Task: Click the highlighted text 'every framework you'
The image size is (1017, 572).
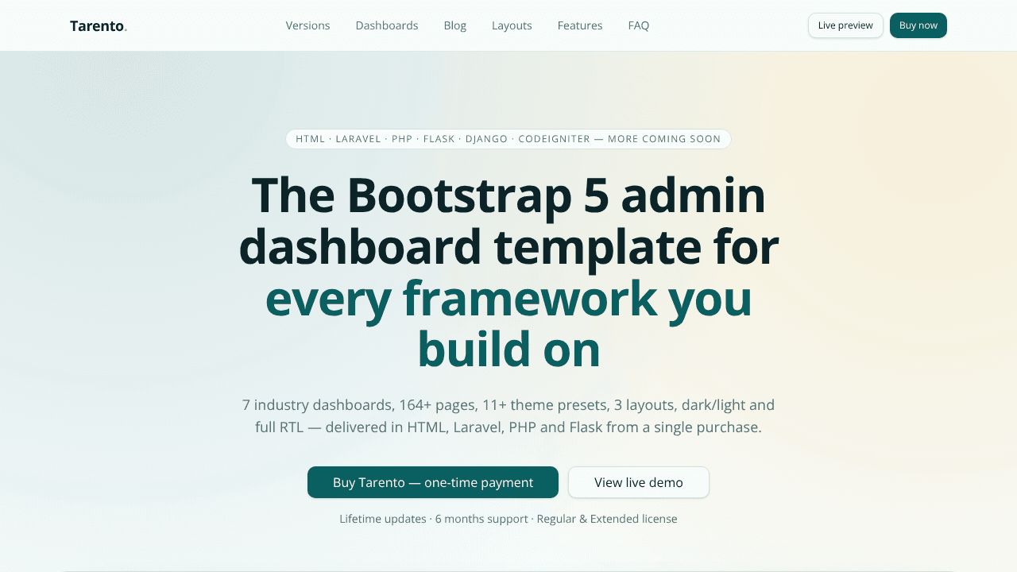Action: pos(508,298)
